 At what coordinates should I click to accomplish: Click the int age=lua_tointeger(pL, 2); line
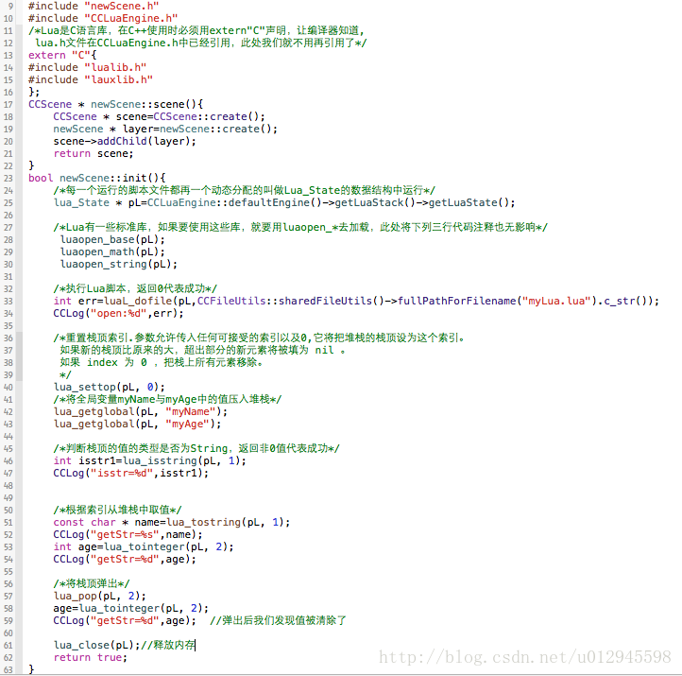[x=144, y=547]
